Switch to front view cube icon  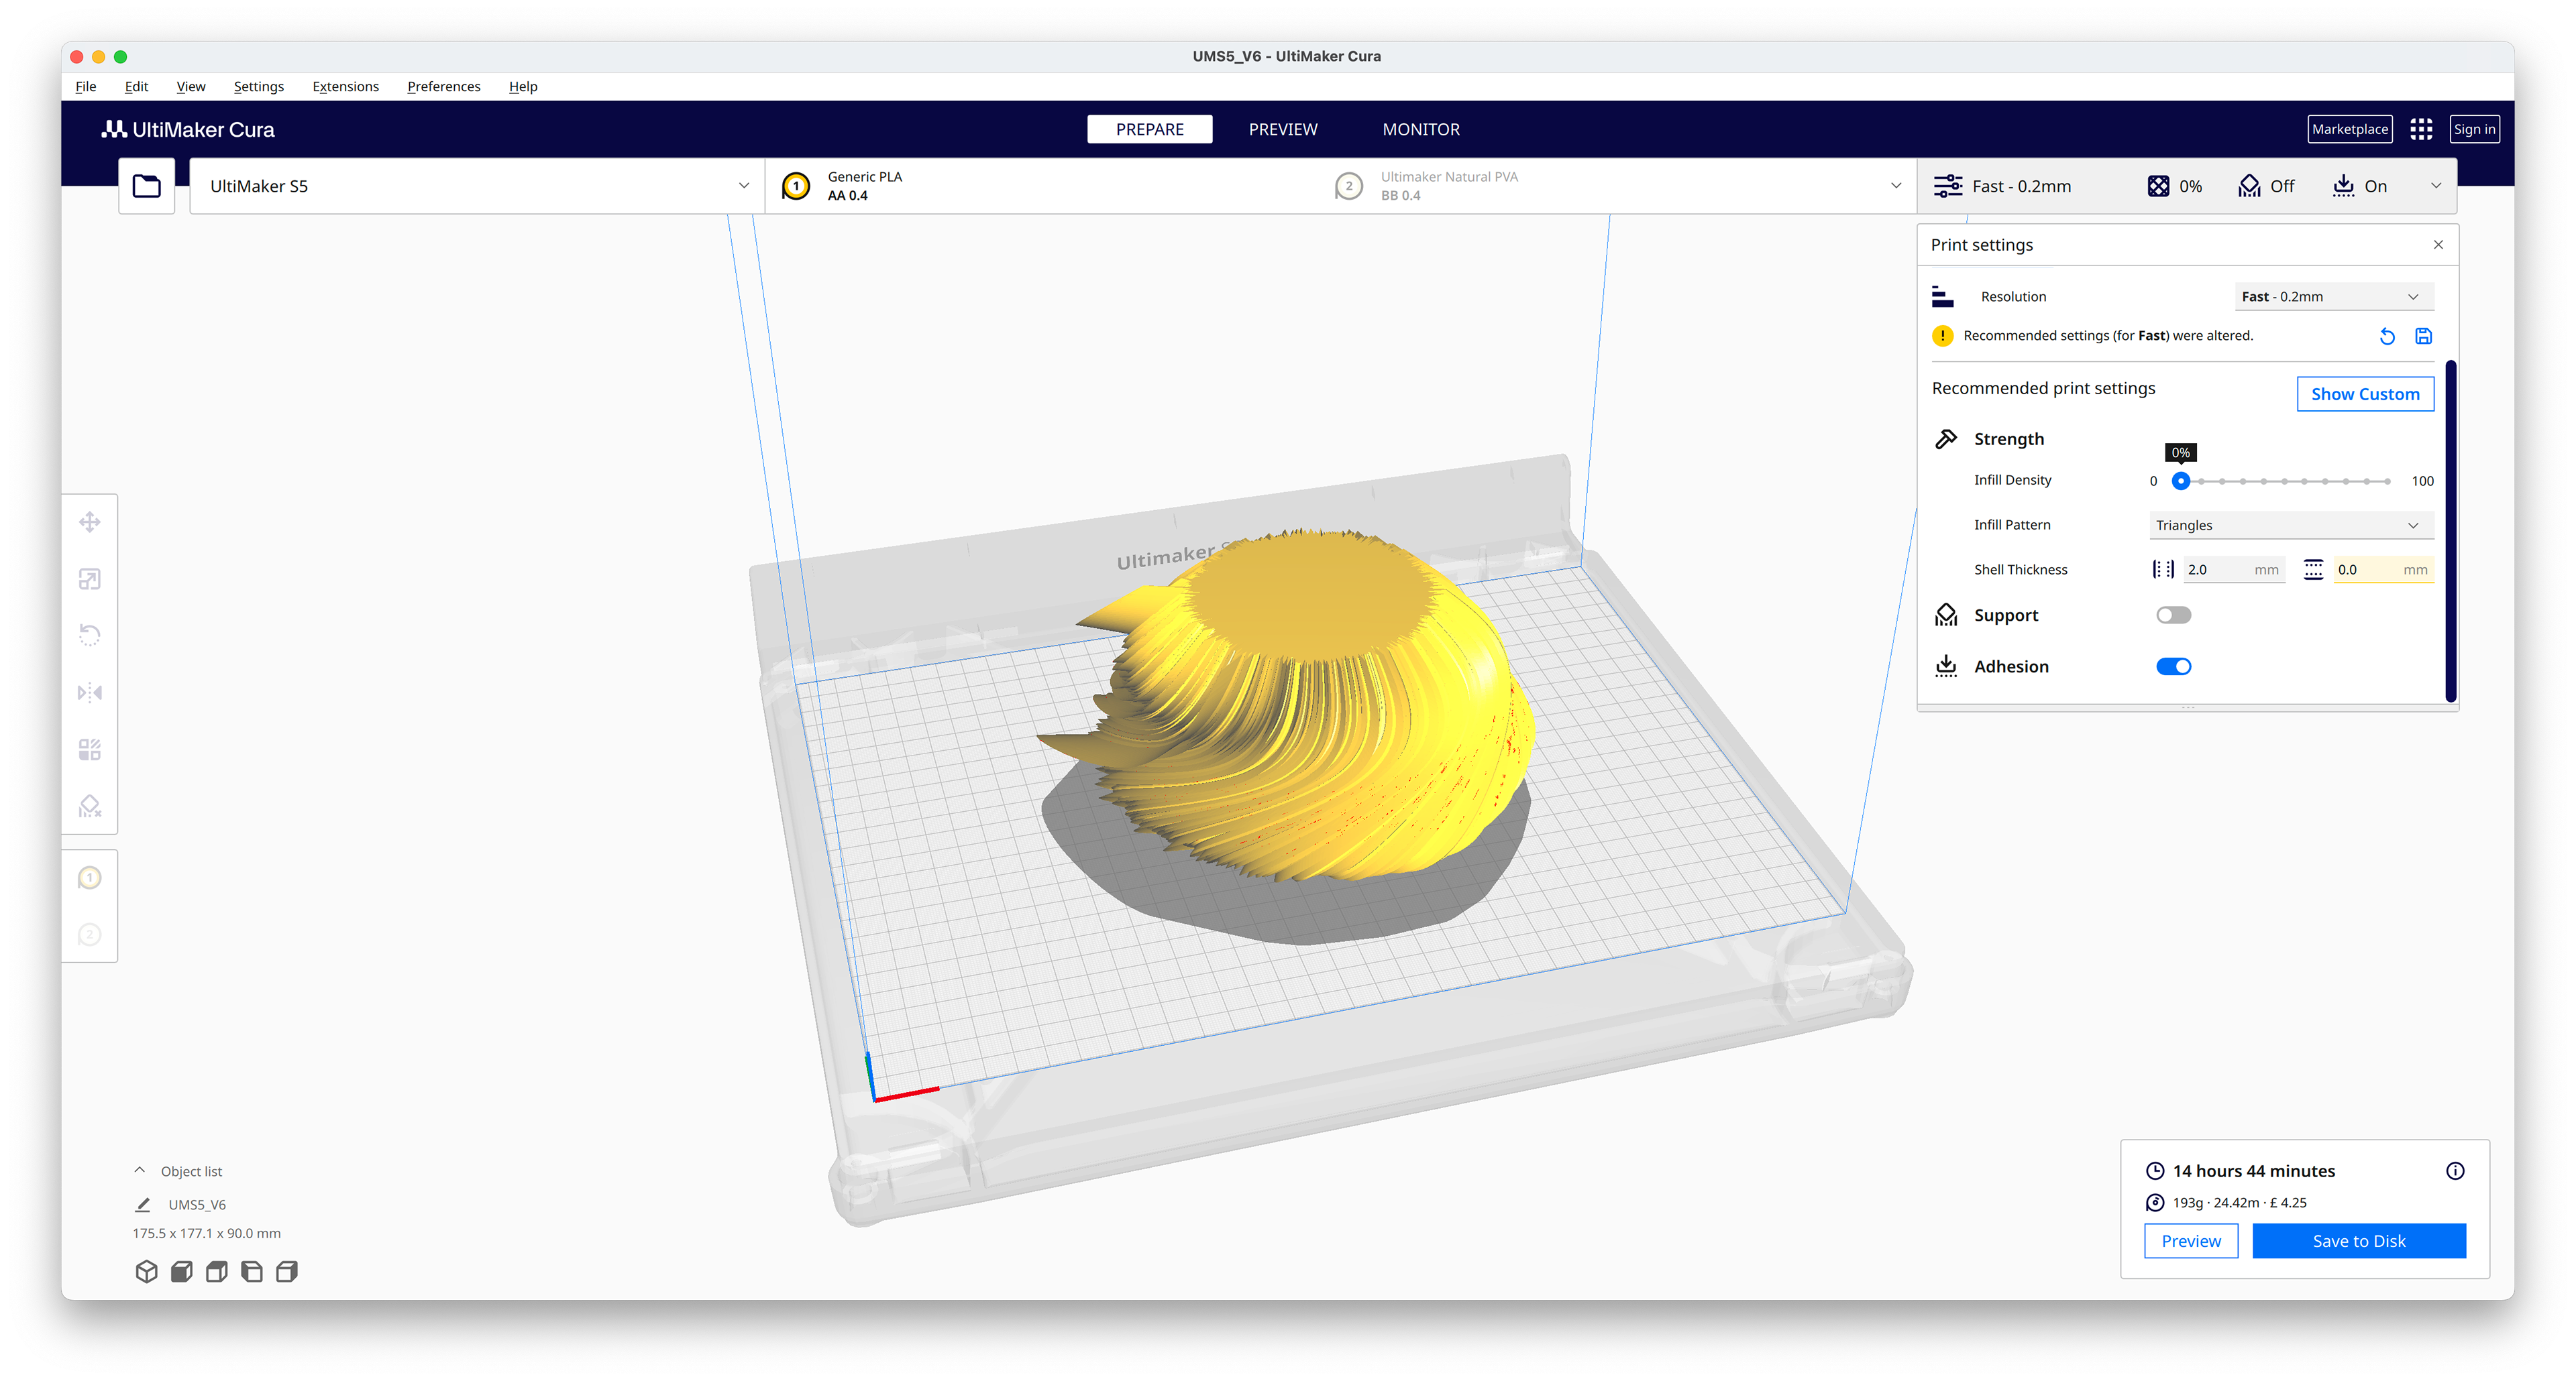pos(182,1271)
